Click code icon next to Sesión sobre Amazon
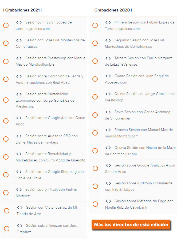The width and height of the screenshot is (177, 238). tap(20, 226)
